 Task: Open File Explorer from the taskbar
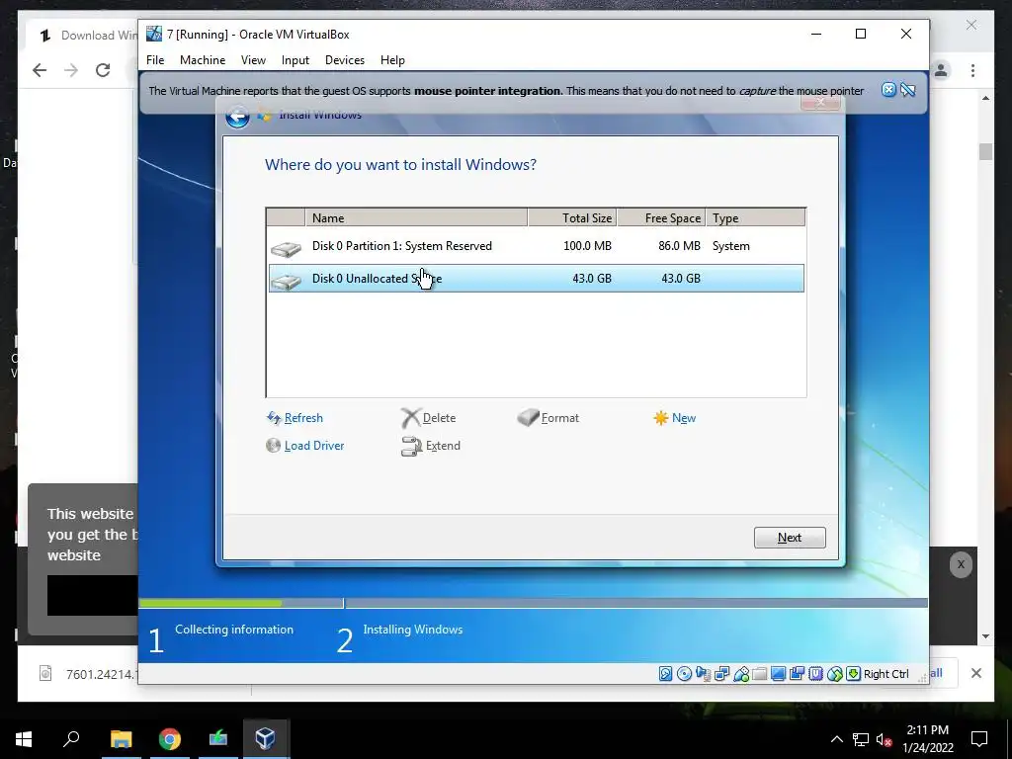pos(121,739)
